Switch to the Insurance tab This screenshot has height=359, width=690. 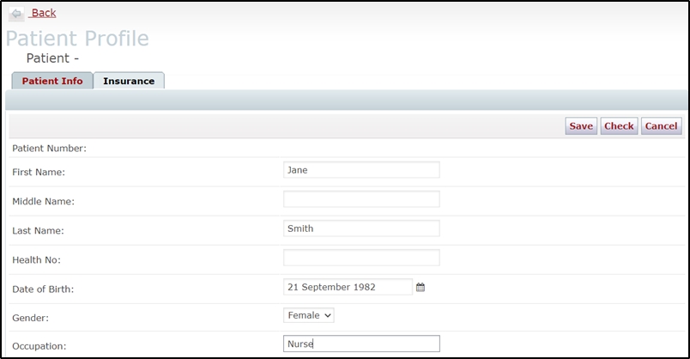tap(129, 81)
